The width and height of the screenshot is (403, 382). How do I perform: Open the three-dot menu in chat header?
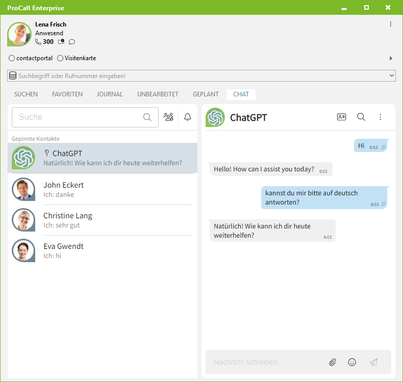point(380,117)
